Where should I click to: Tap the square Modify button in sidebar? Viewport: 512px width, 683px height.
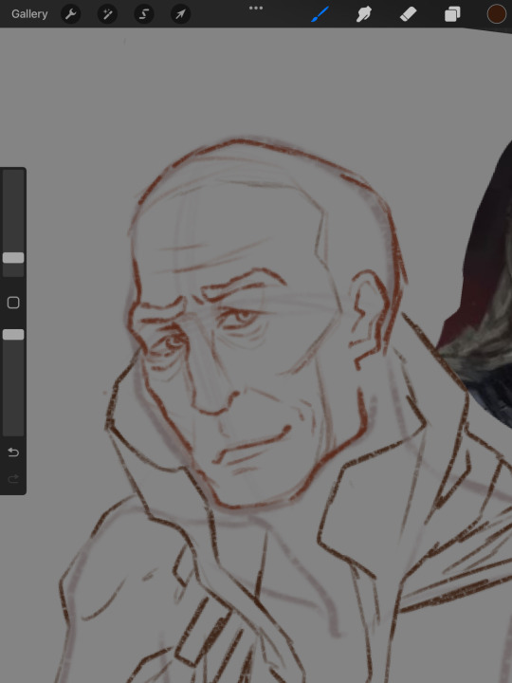13,303
